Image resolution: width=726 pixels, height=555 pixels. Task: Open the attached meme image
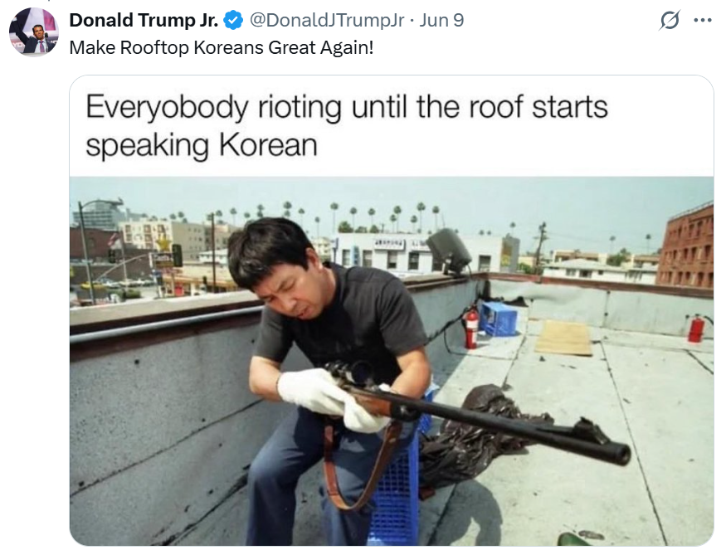[392, 310]
